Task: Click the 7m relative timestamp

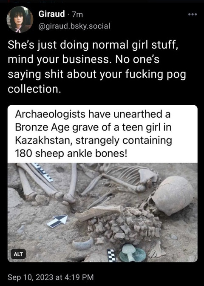Action: 77,14
